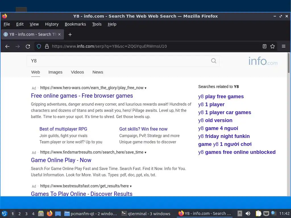Switch to News results tab

pos(98,72)
